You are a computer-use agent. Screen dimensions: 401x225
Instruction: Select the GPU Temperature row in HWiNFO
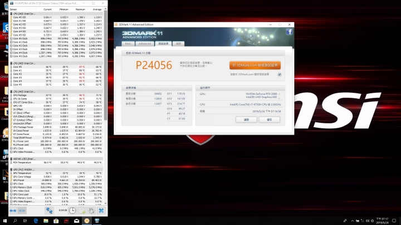point(56,173)
